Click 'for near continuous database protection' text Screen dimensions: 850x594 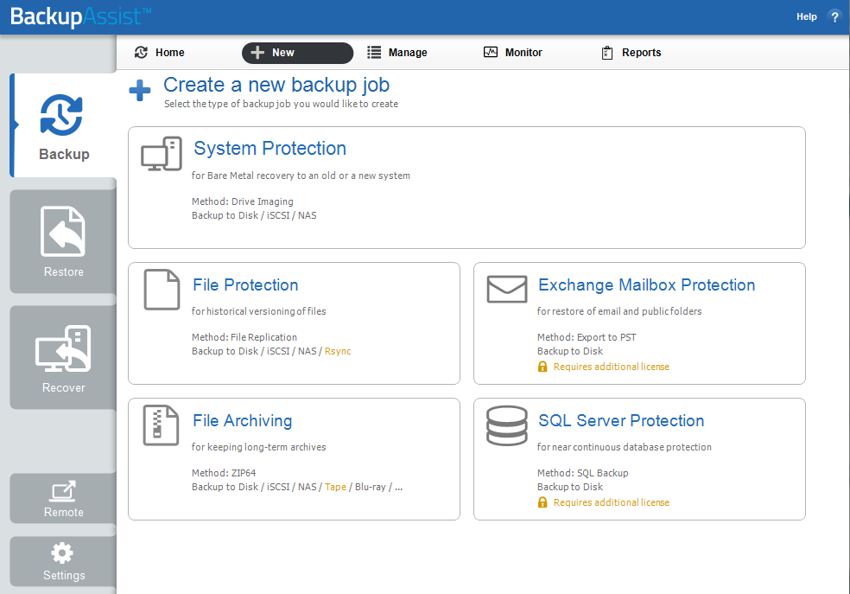pyautogui.click(x=625, y=446)
